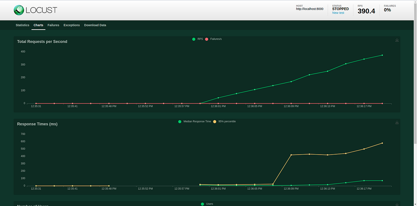The image size is (417, 206).
Task: Click the http://localhost:8000 host link
Action: click(x=309, y=9)
